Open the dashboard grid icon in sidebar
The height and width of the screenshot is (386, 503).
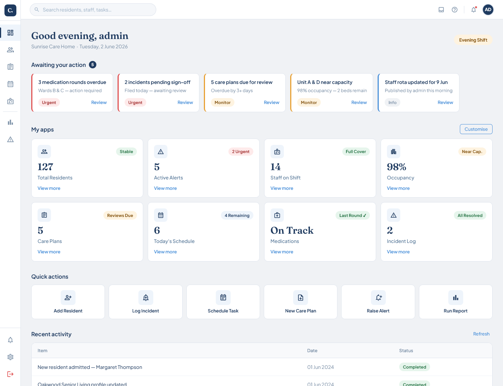(x=10, y=33)
